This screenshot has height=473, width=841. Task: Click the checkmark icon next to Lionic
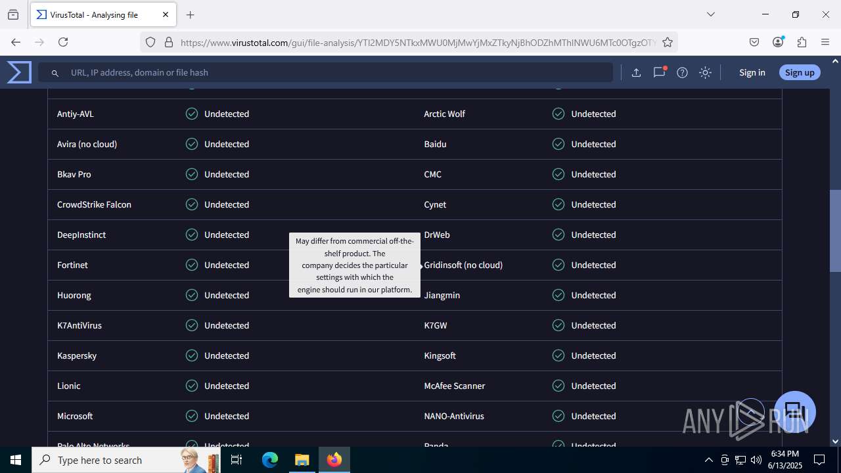(x=192, y=386)
